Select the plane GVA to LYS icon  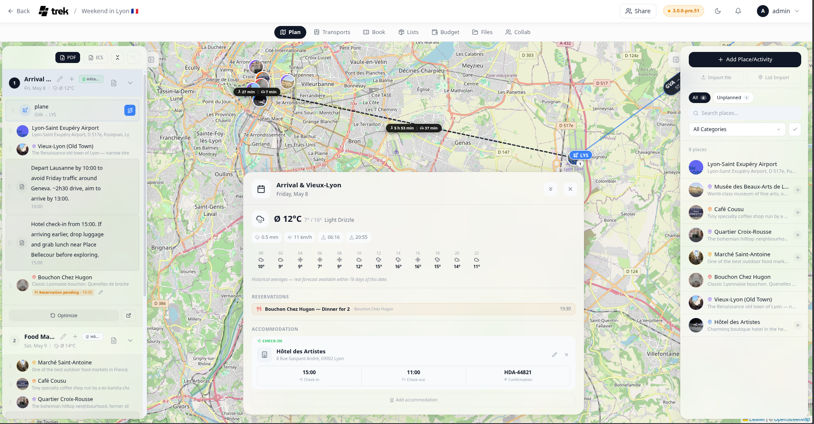tap(25, 110)
